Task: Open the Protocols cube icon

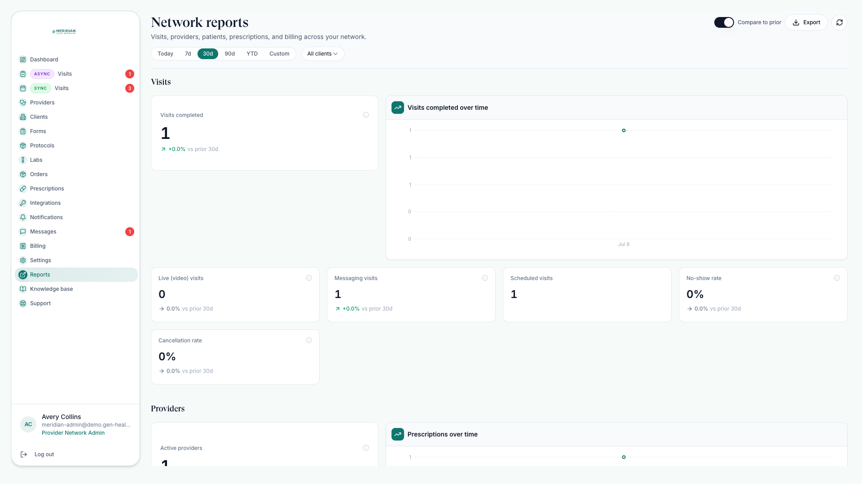Action: click(x=23, y=146)
